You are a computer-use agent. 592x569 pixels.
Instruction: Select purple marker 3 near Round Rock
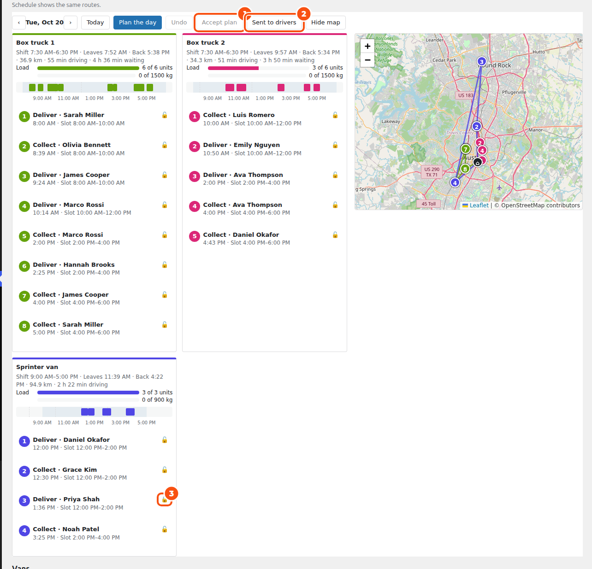[x=481, y=61]
